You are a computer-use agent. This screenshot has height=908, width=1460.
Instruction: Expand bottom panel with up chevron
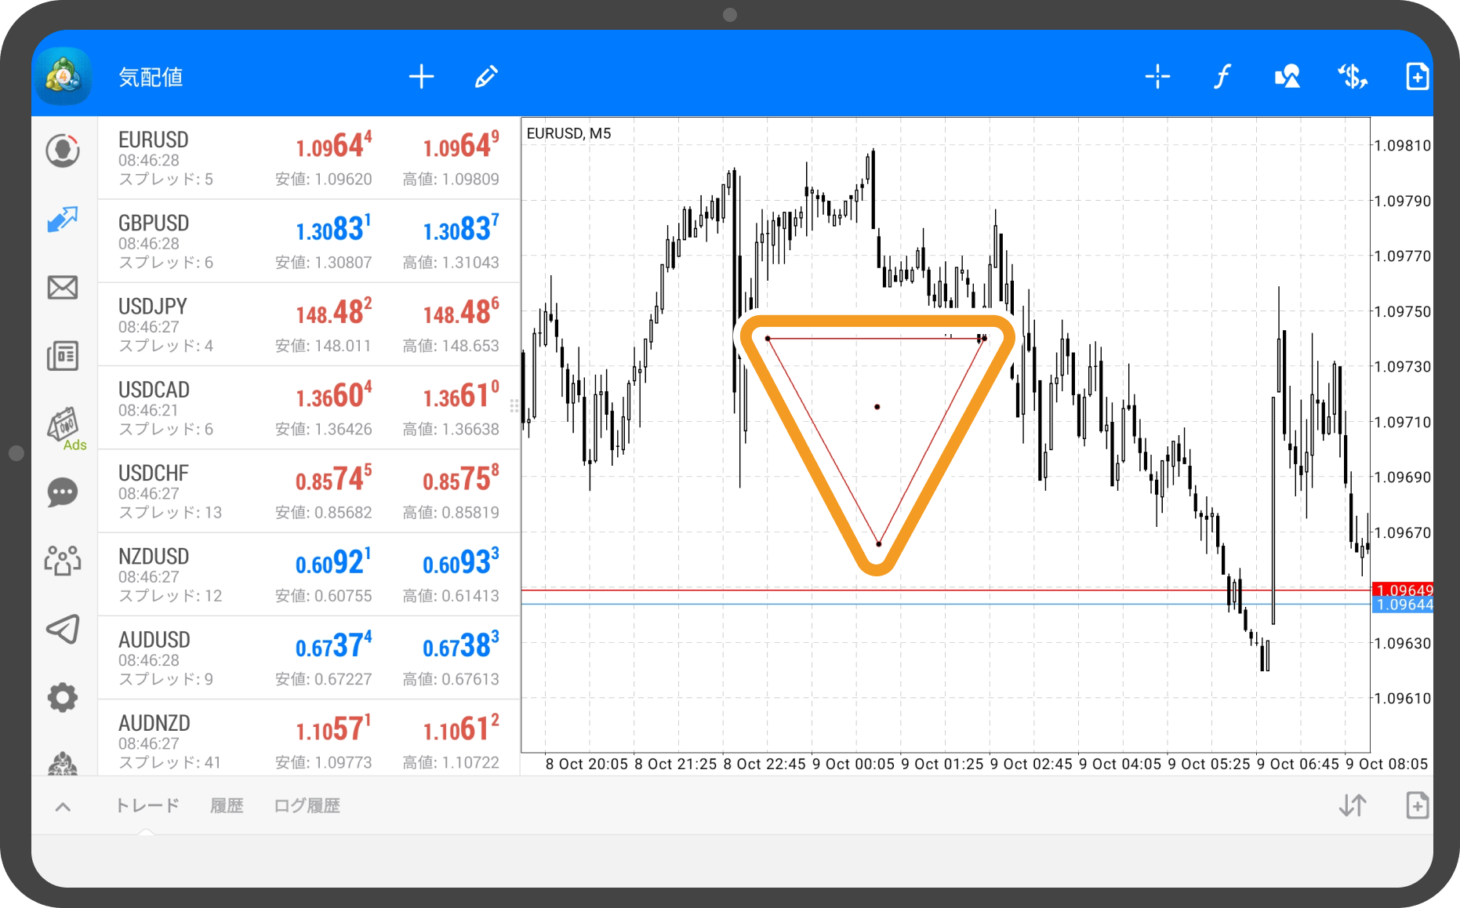click(x=64, y=806)
